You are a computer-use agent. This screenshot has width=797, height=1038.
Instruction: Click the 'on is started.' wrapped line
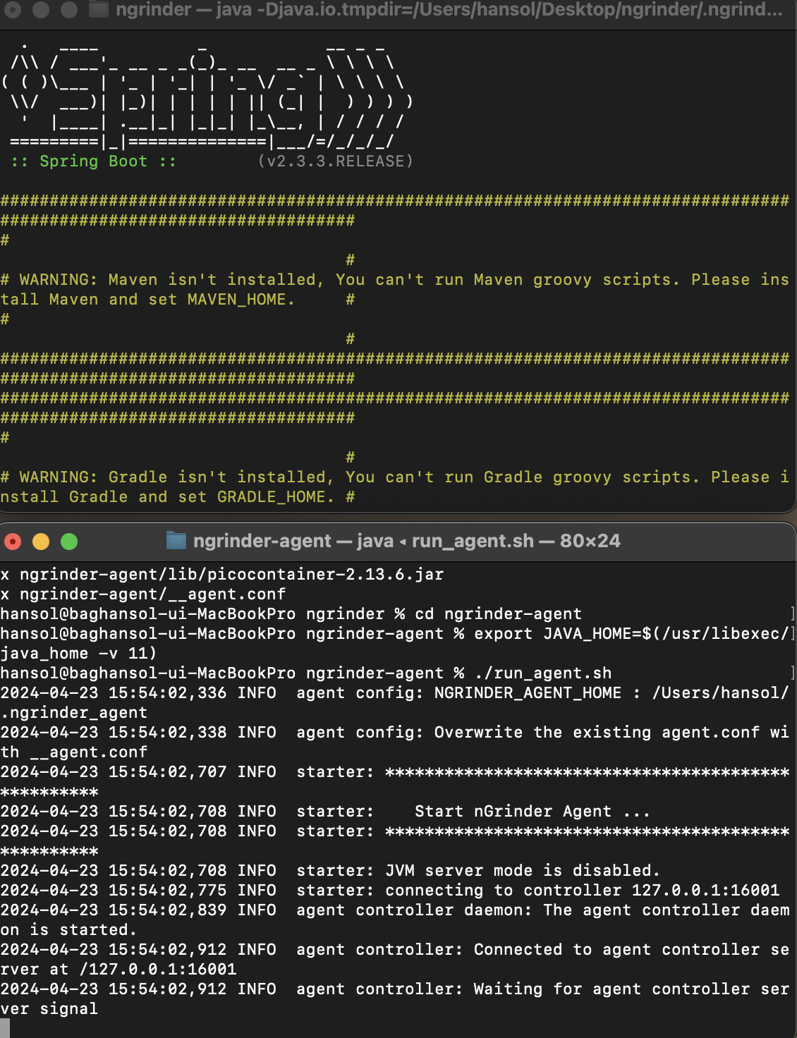click(x=68, y=930)
